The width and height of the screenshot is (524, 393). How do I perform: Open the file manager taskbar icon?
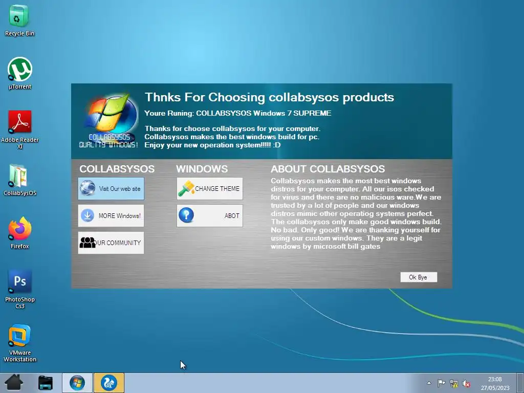[45, 383]
